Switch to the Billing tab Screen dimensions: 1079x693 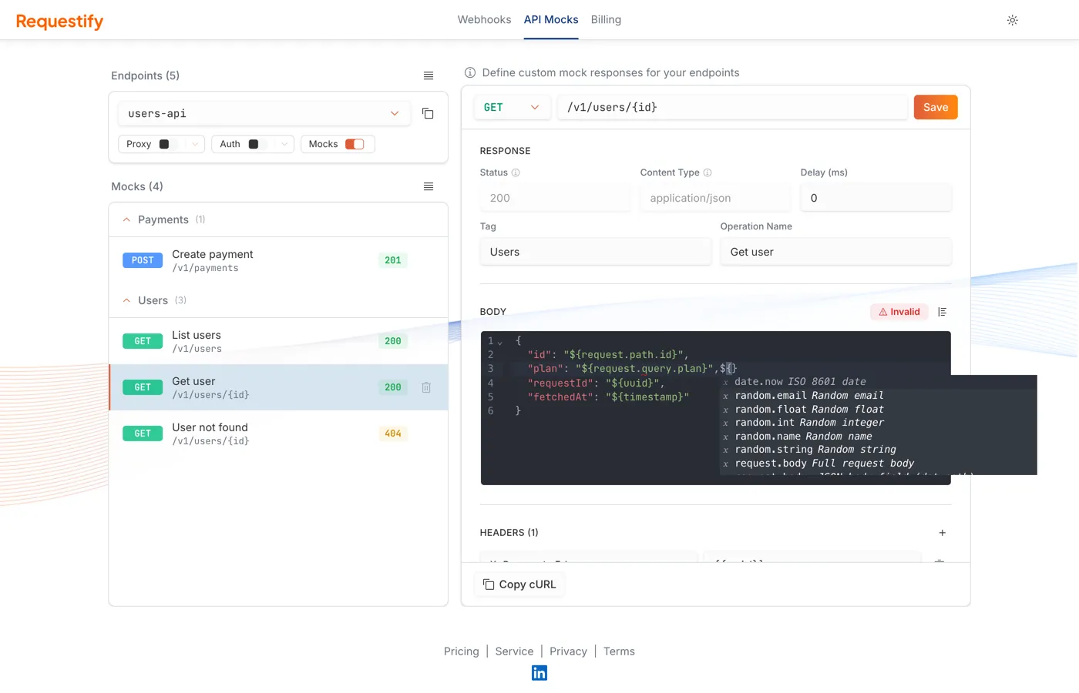coord(606,20)
